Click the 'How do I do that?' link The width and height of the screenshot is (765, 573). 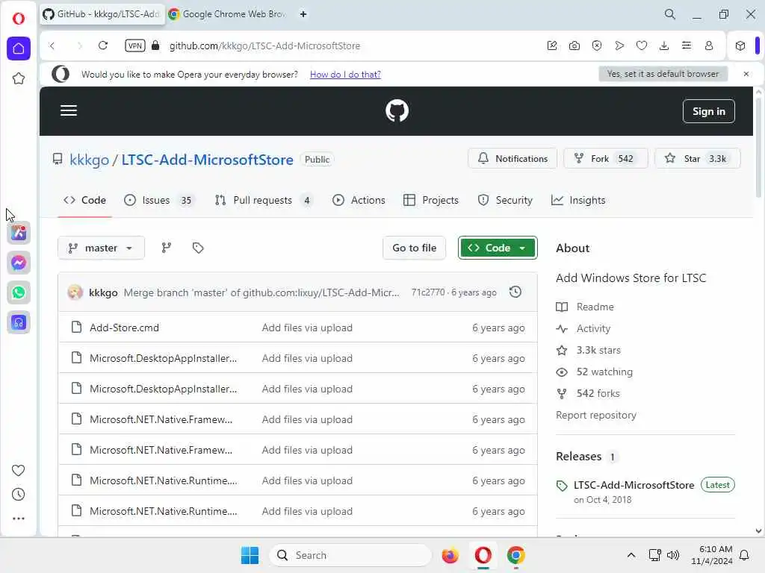tap(345, 74)
